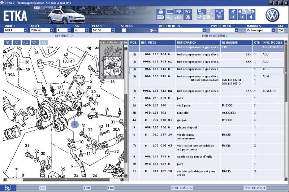The width and height of the screenshot is (289, 192).
Task: Click the key icon next to Recherche I.V.
Action: pos(153,30)
